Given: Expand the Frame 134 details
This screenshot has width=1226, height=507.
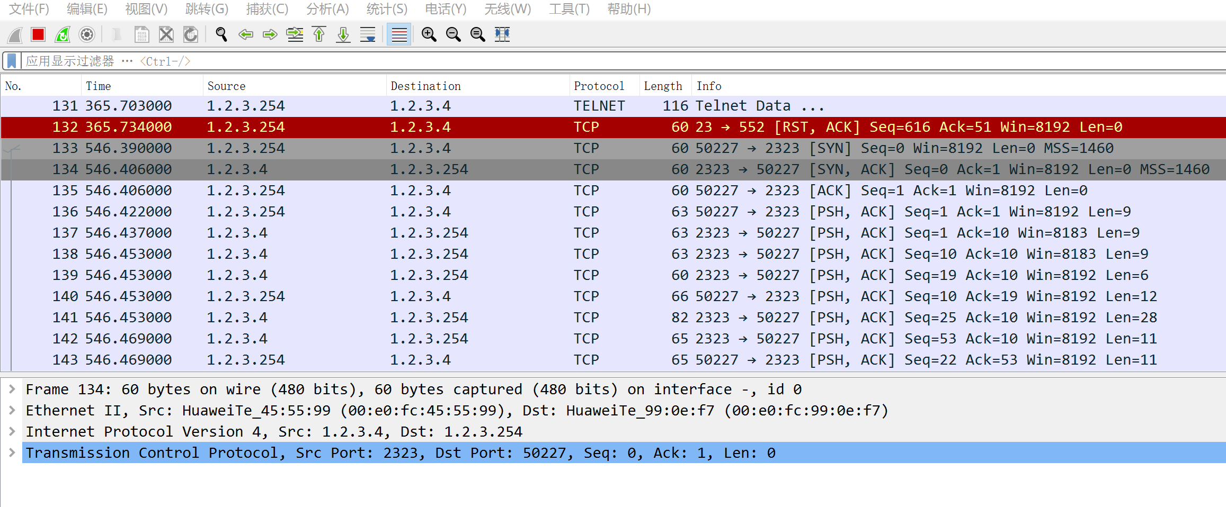Looking at the screenshot, I should click(x=12, y=390).
